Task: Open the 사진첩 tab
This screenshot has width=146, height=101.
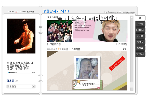Action: pyautogui.click(x=140, y=36)
